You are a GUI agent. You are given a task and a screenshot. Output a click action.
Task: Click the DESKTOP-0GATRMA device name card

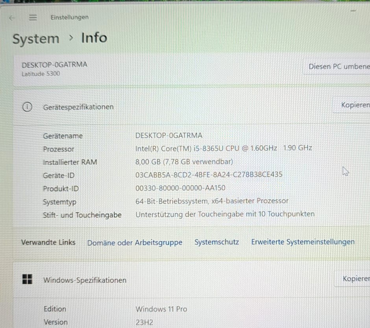tap(192, 69)
